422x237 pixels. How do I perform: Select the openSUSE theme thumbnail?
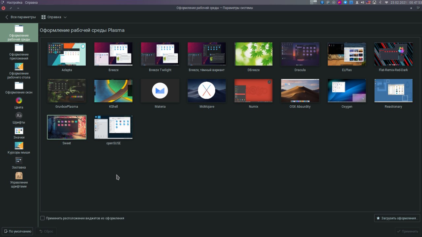point(113,127)
